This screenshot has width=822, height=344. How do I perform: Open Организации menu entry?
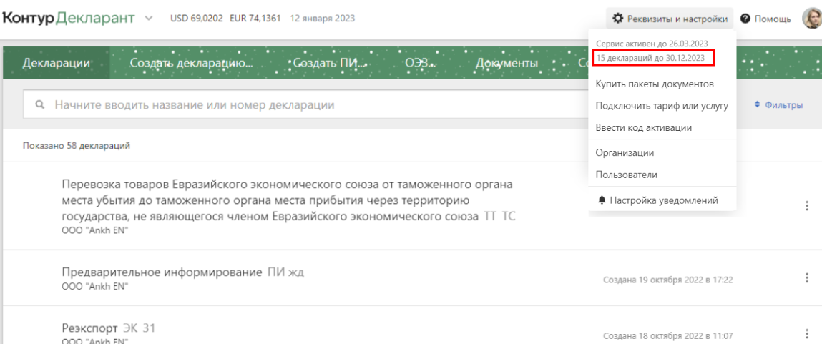pos(625,152)
